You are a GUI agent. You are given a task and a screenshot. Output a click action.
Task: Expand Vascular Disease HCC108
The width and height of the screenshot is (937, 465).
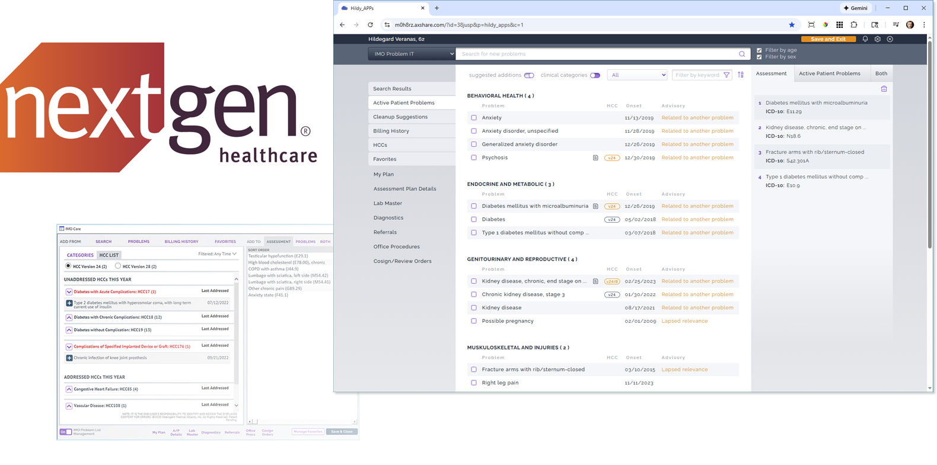[x=69, y=406]
